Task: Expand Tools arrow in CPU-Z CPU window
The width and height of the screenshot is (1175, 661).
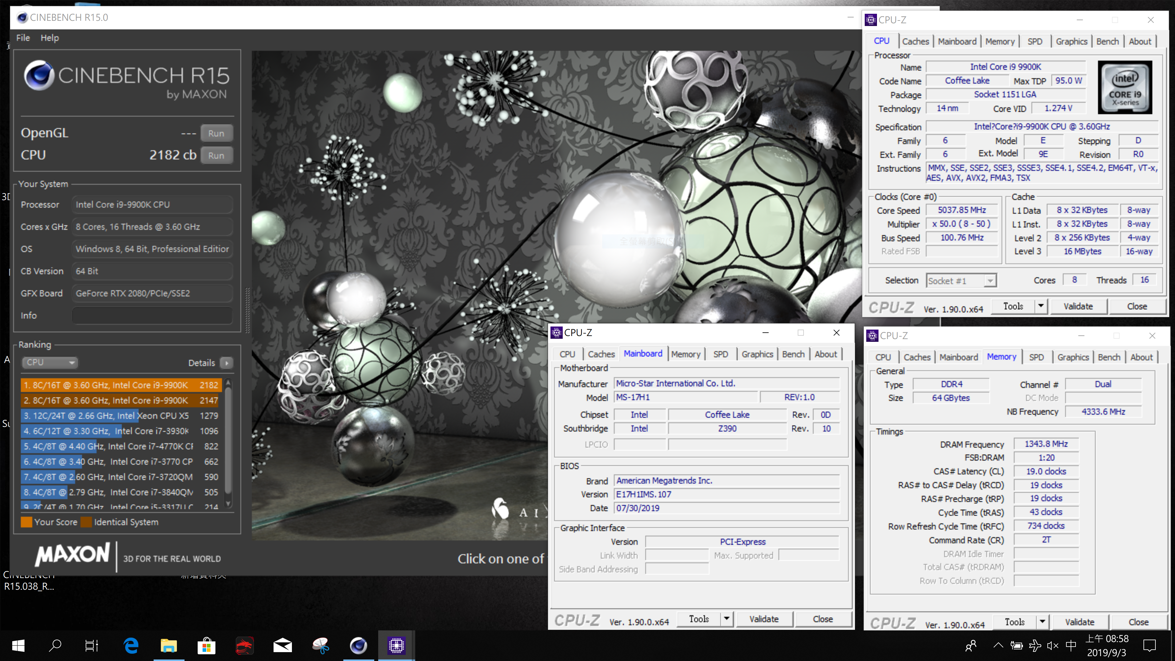Action: pyautogui.click(x=1041, y=306)
